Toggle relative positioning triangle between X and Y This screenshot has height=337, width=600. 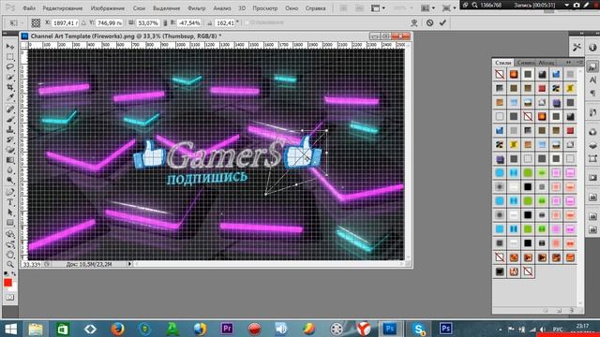[83, 22]
